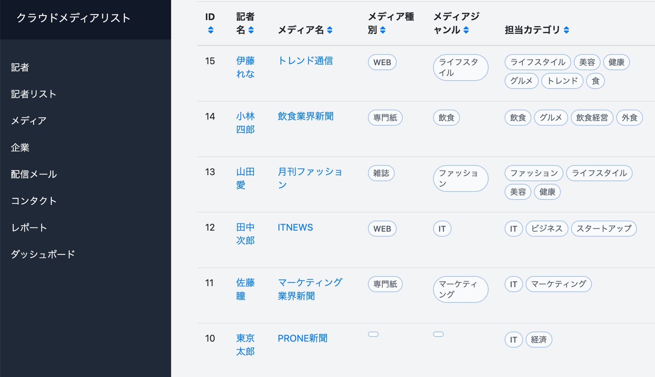The width and height of the screenshot is (655, 377).
Task: Open the 配信メール section
Action: click(x=34, y=174)
